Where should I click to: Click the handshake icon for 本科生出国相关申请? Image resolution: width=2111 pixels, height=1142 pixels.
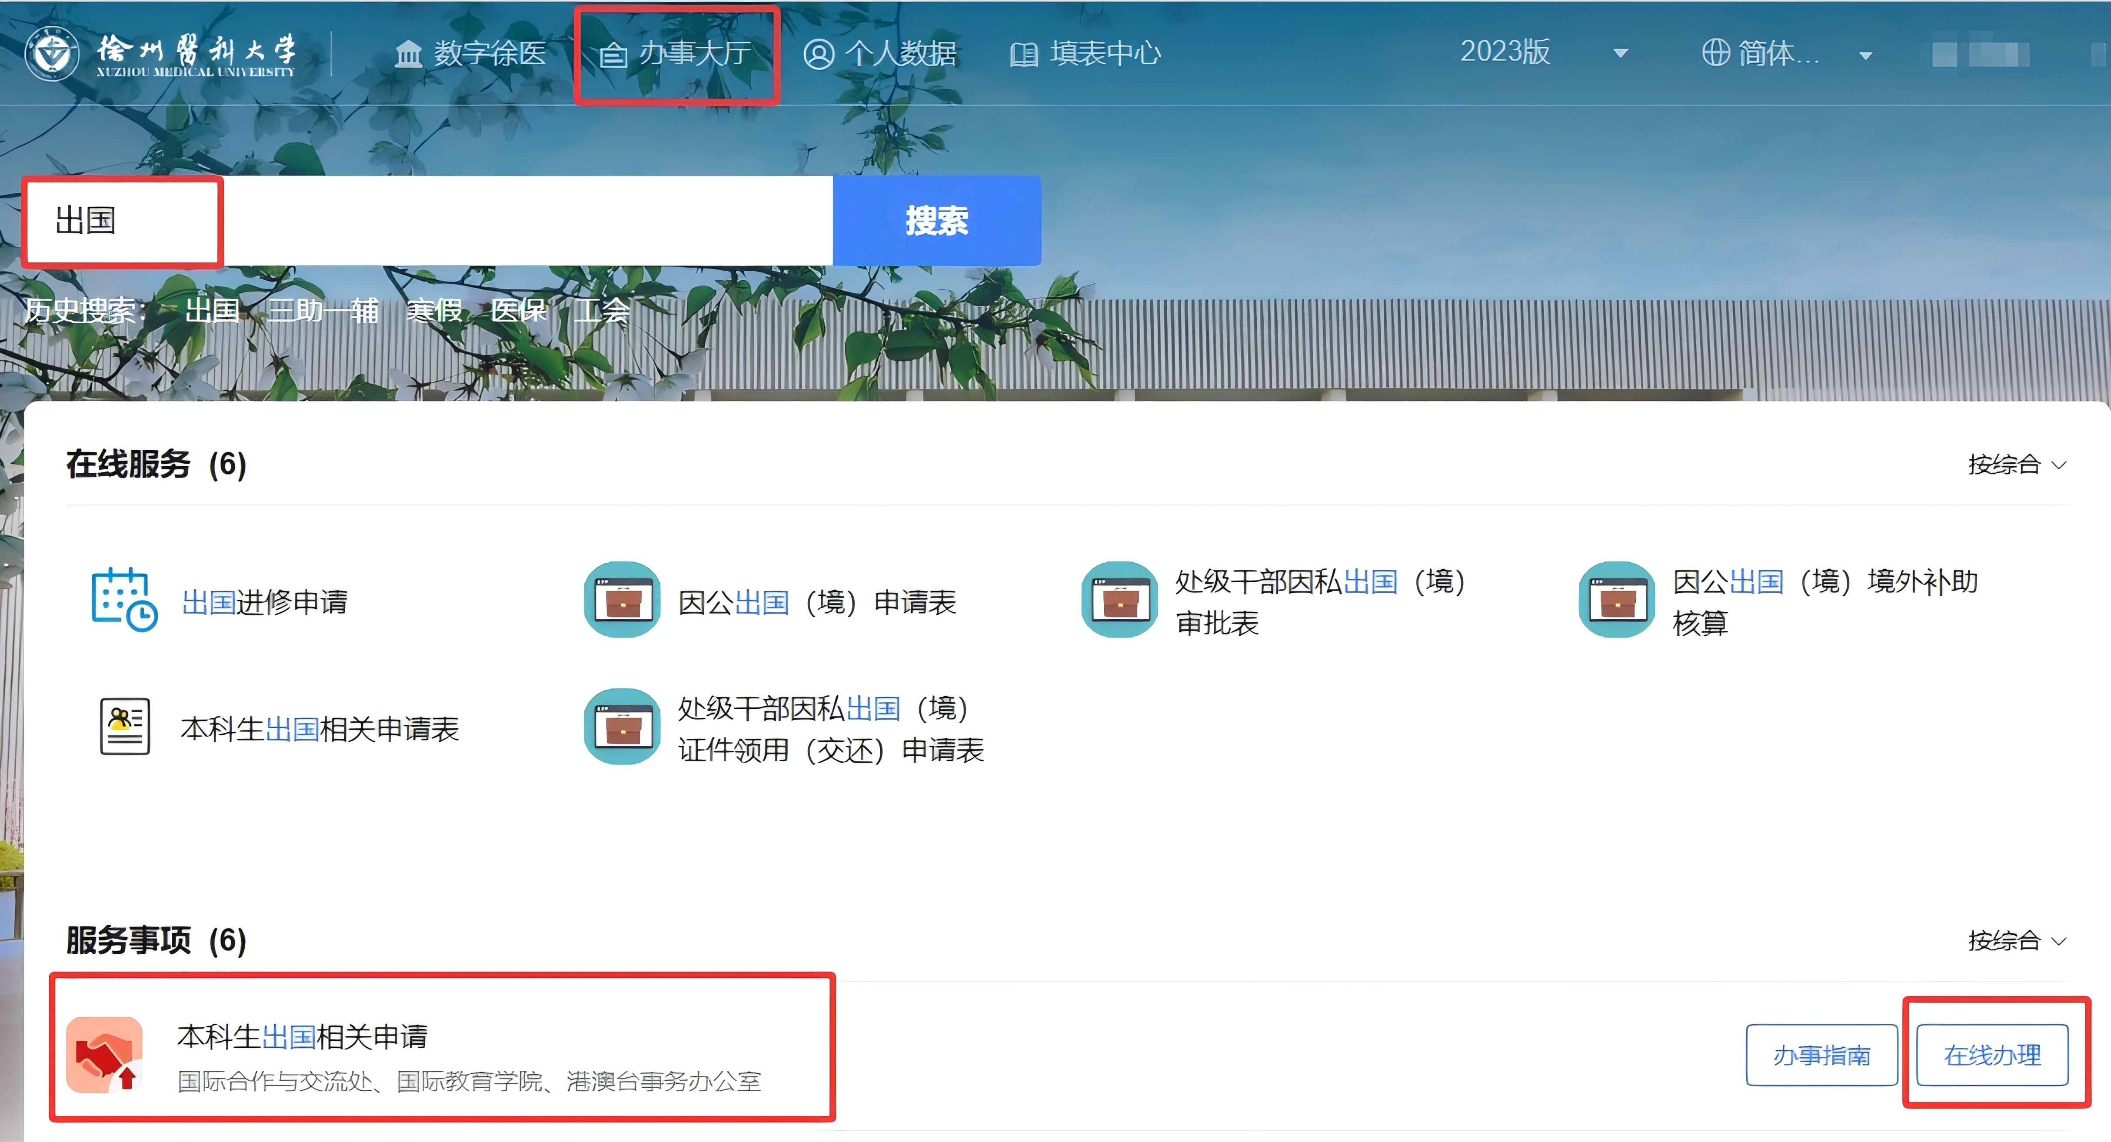coord(104,1054)
